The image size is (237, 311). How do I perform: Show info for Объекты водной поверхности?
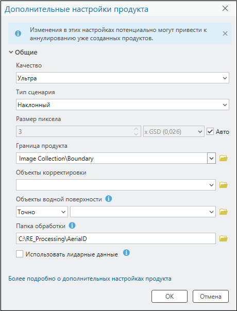pos(109,199)
